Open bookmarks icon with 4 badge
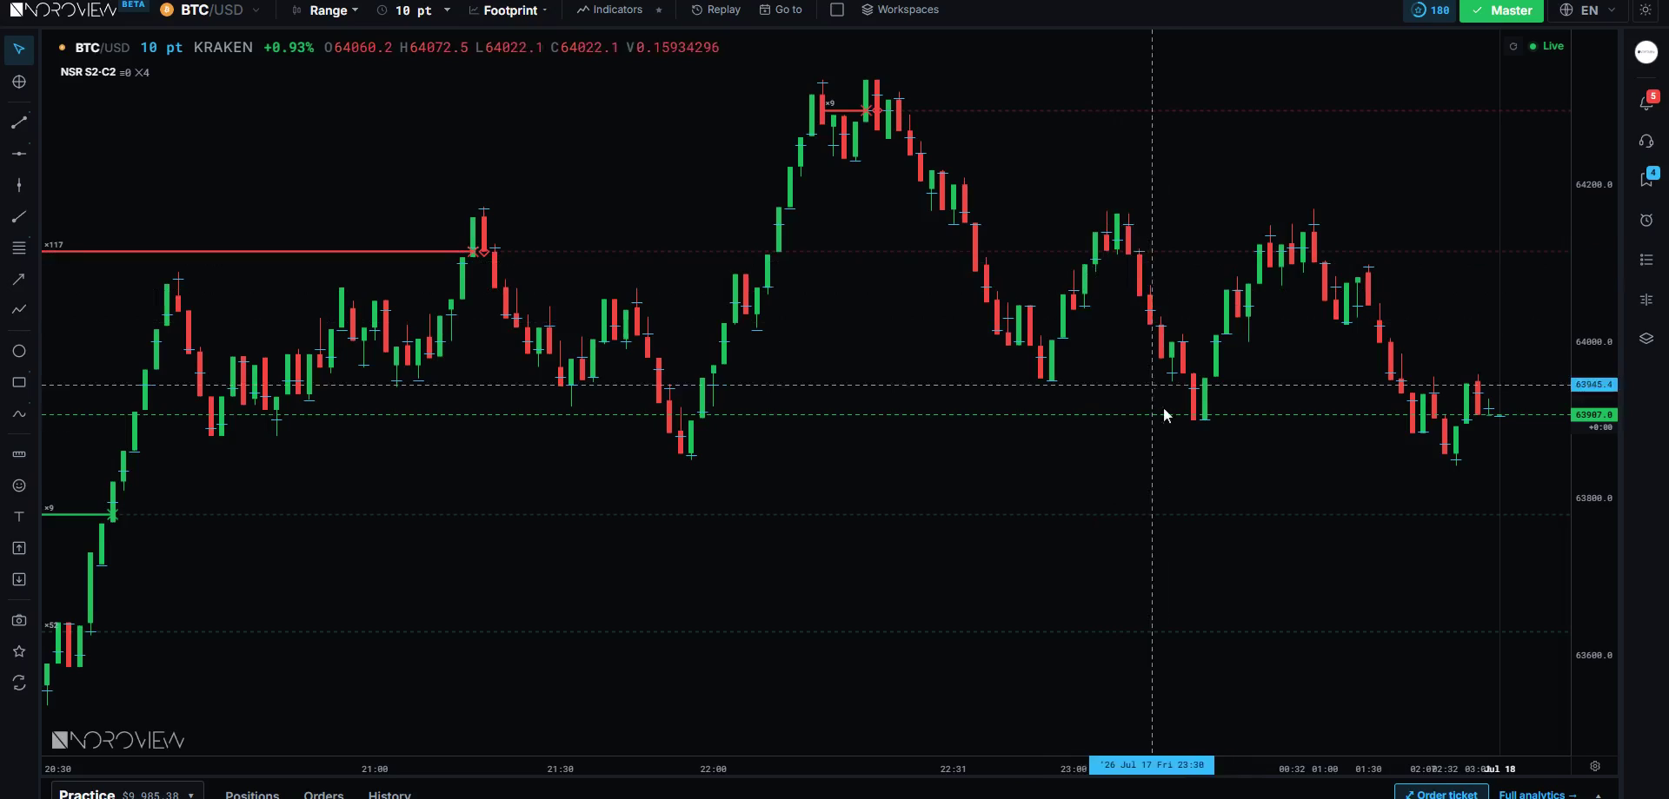Screen dimensions: 1669x799 (1646, 179)
